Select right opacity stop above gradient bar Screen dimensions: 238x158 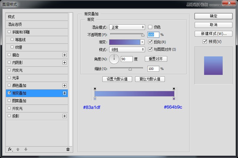(174, 89)
